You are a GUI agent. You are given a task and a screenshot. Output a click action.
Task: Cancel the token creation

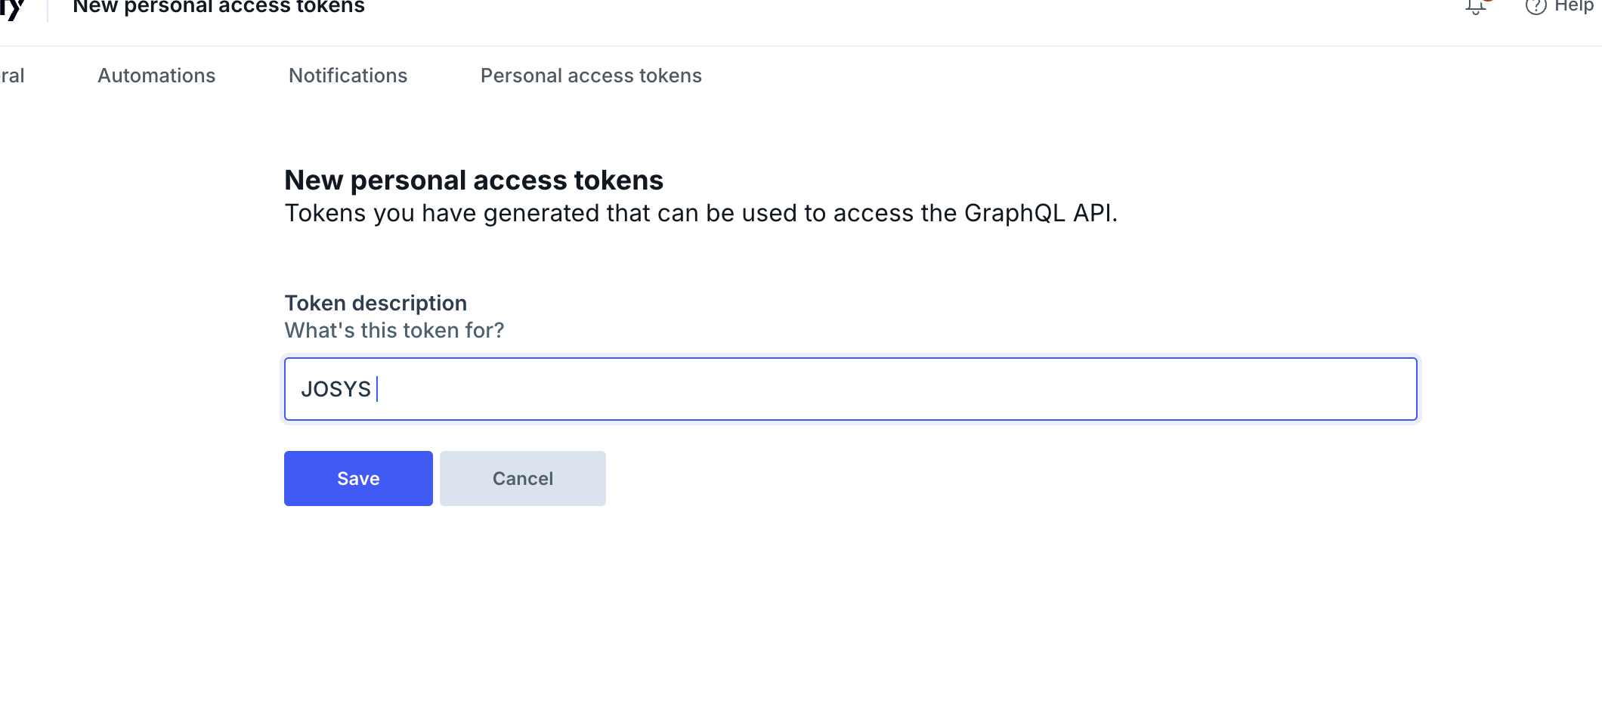click(522, 478)
